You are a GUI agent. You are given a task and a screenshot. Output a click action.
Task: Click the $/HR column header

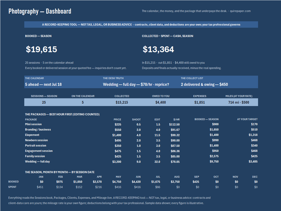tap(176, 119)
